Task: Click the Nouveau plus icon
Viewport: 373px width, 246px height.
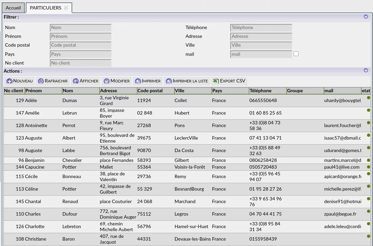Action: coord(9,81)
